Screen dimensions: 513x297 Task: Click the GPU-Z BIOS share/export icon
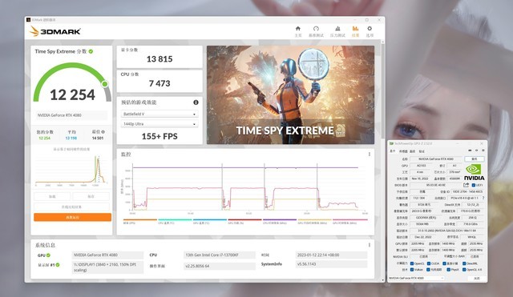[x=466, y=185]
